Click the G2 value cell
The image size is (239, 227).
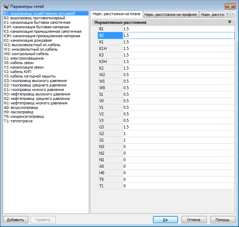(178, 134)
